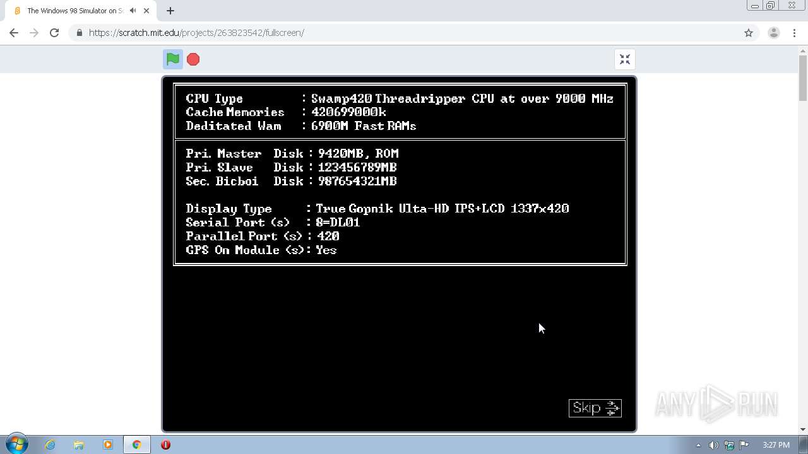Go forward in browser history
Viewport: 808px width, 454px height.
tap(34, 33)
